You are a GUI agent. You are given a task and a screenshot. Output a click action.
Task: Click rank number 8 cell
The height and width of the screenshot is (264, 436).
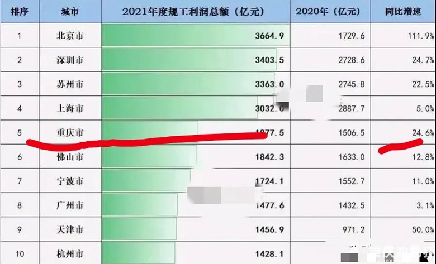coord(20,205)
